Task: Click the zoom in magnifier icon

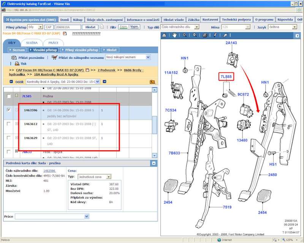Action: point(185,35)
